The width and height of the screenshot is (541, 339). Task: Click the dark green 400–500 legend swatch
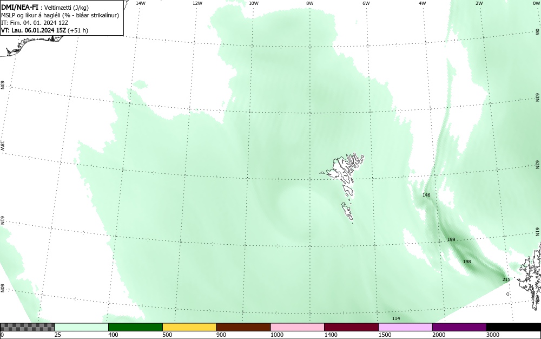coord(135,327)
